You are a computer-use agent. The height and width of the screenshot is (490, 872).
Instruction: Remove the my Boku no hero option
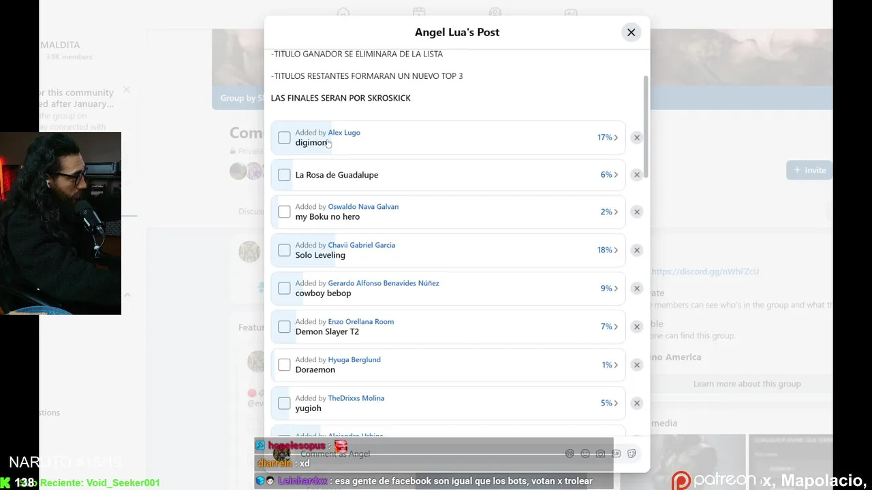pyautogui.click(x=636, y=212)
